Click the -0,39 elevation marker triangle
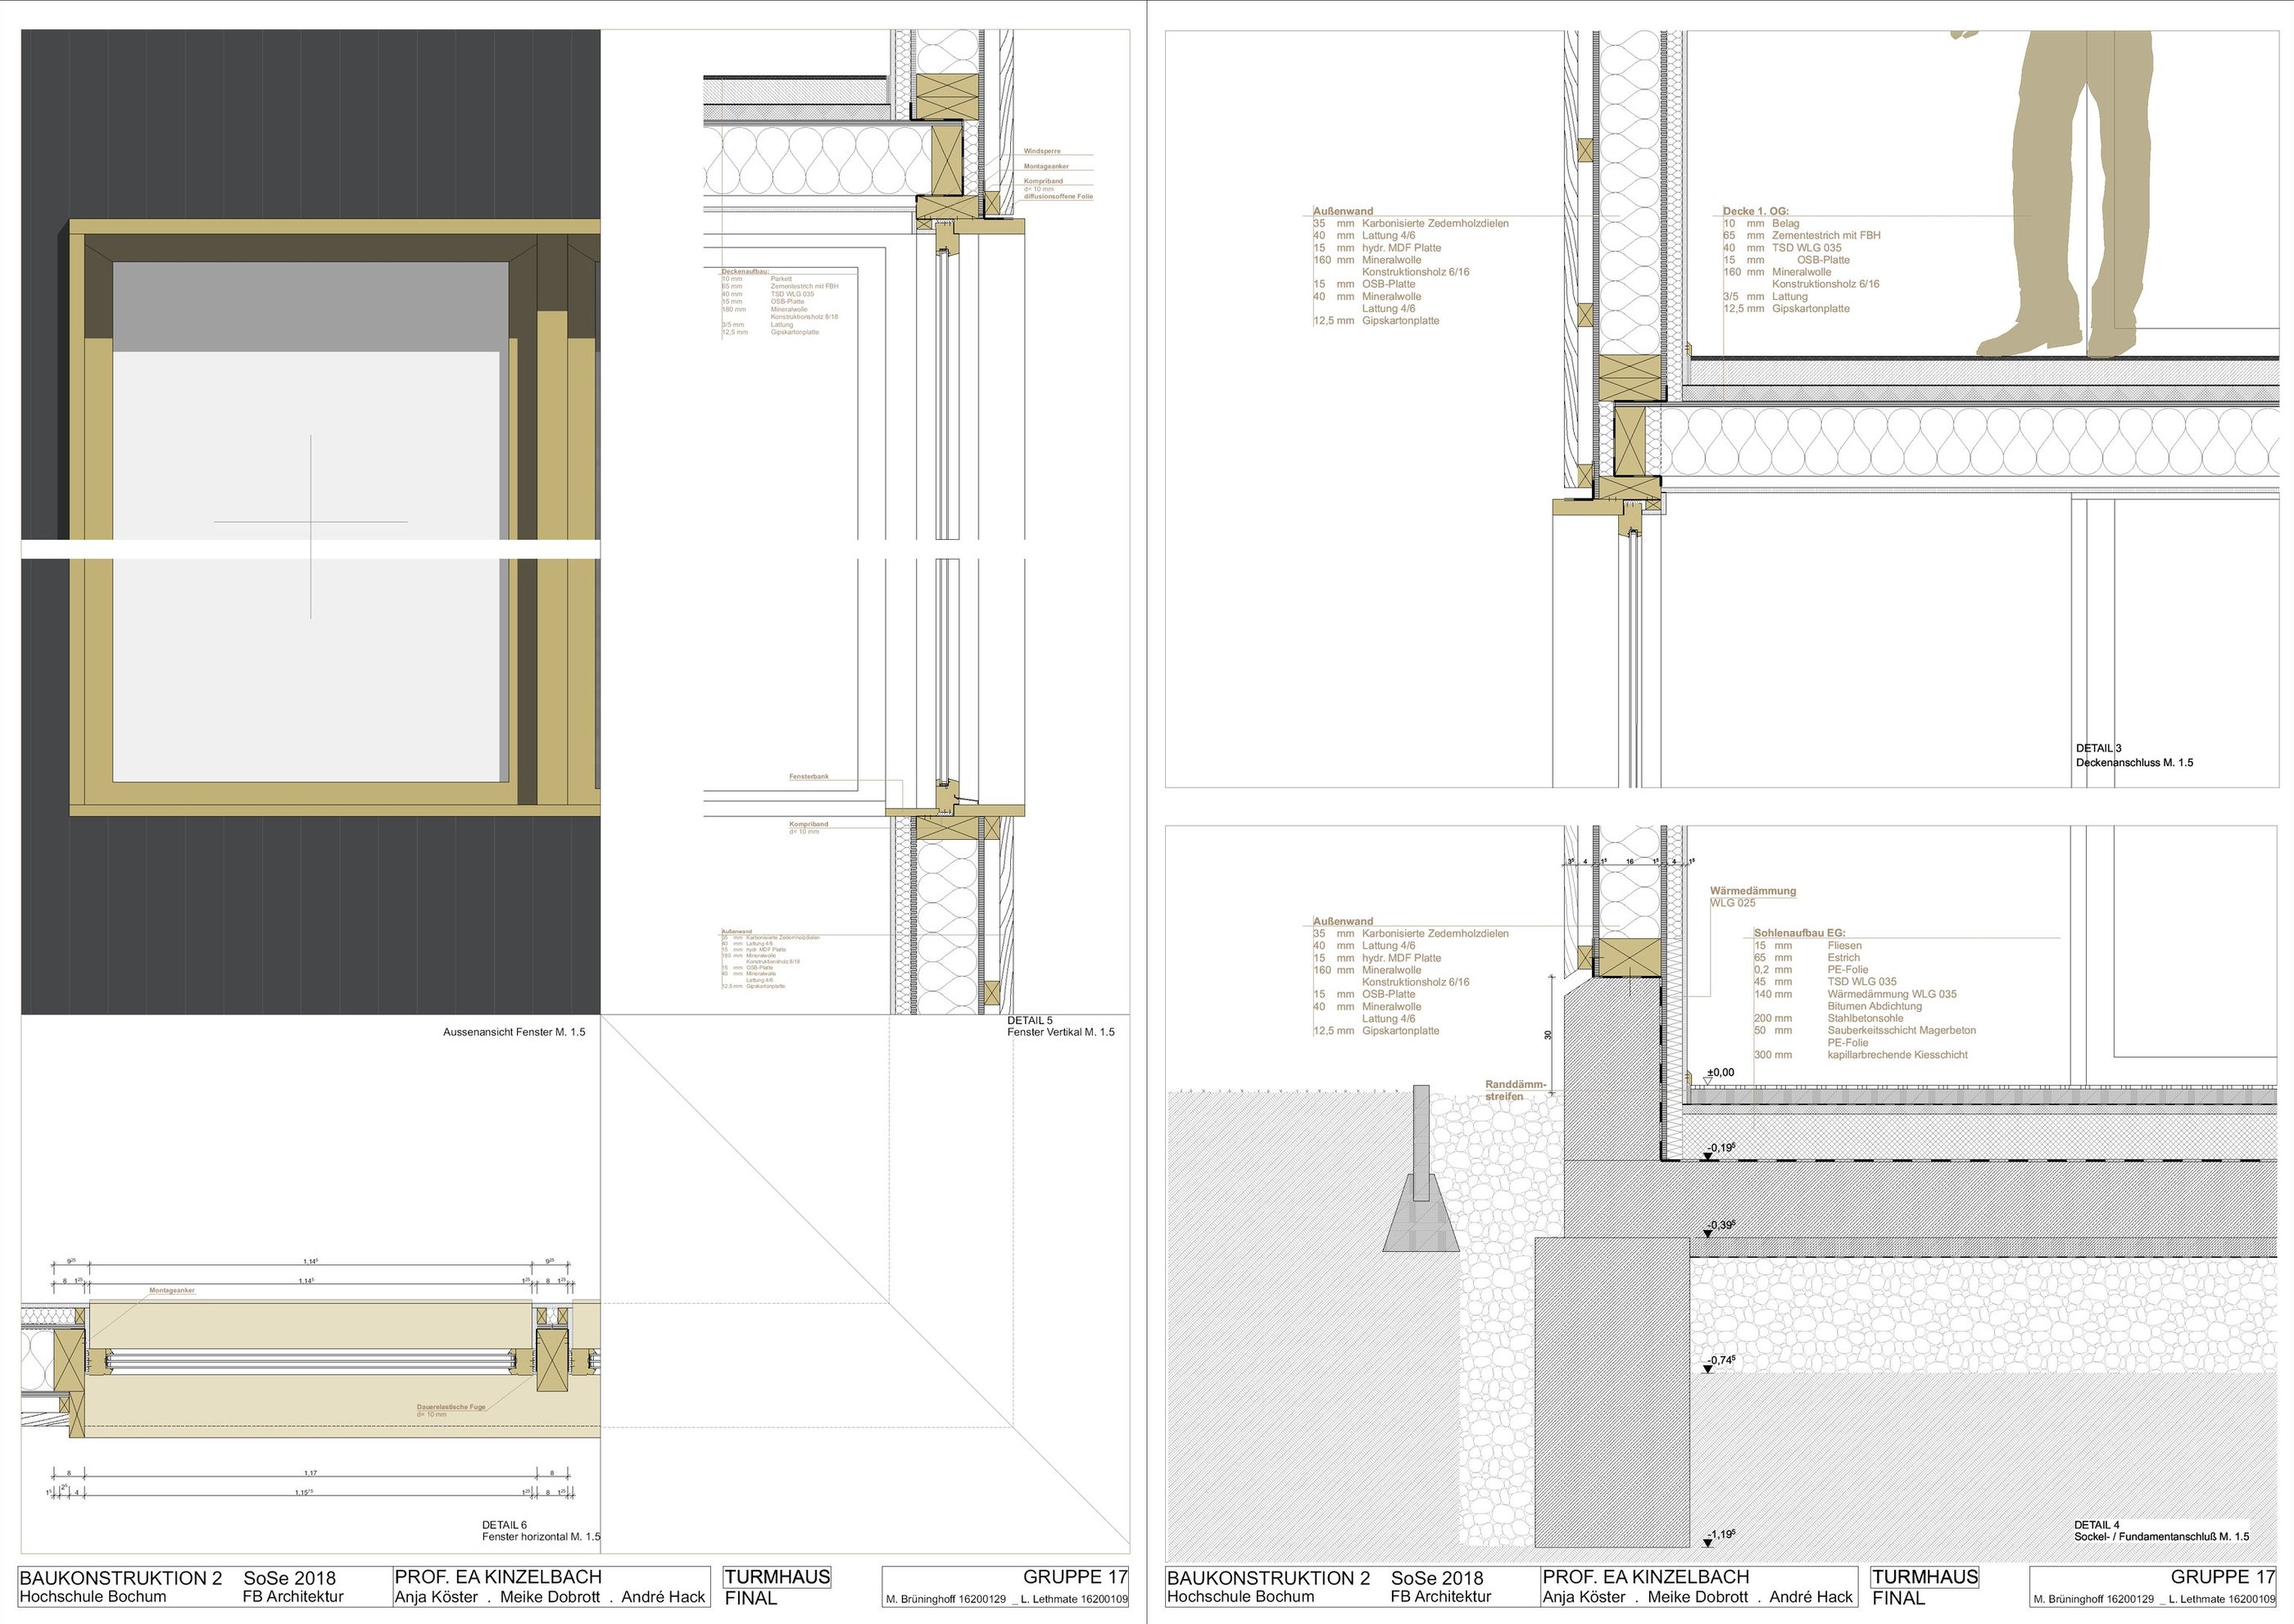 [x=1708, y=1233]
